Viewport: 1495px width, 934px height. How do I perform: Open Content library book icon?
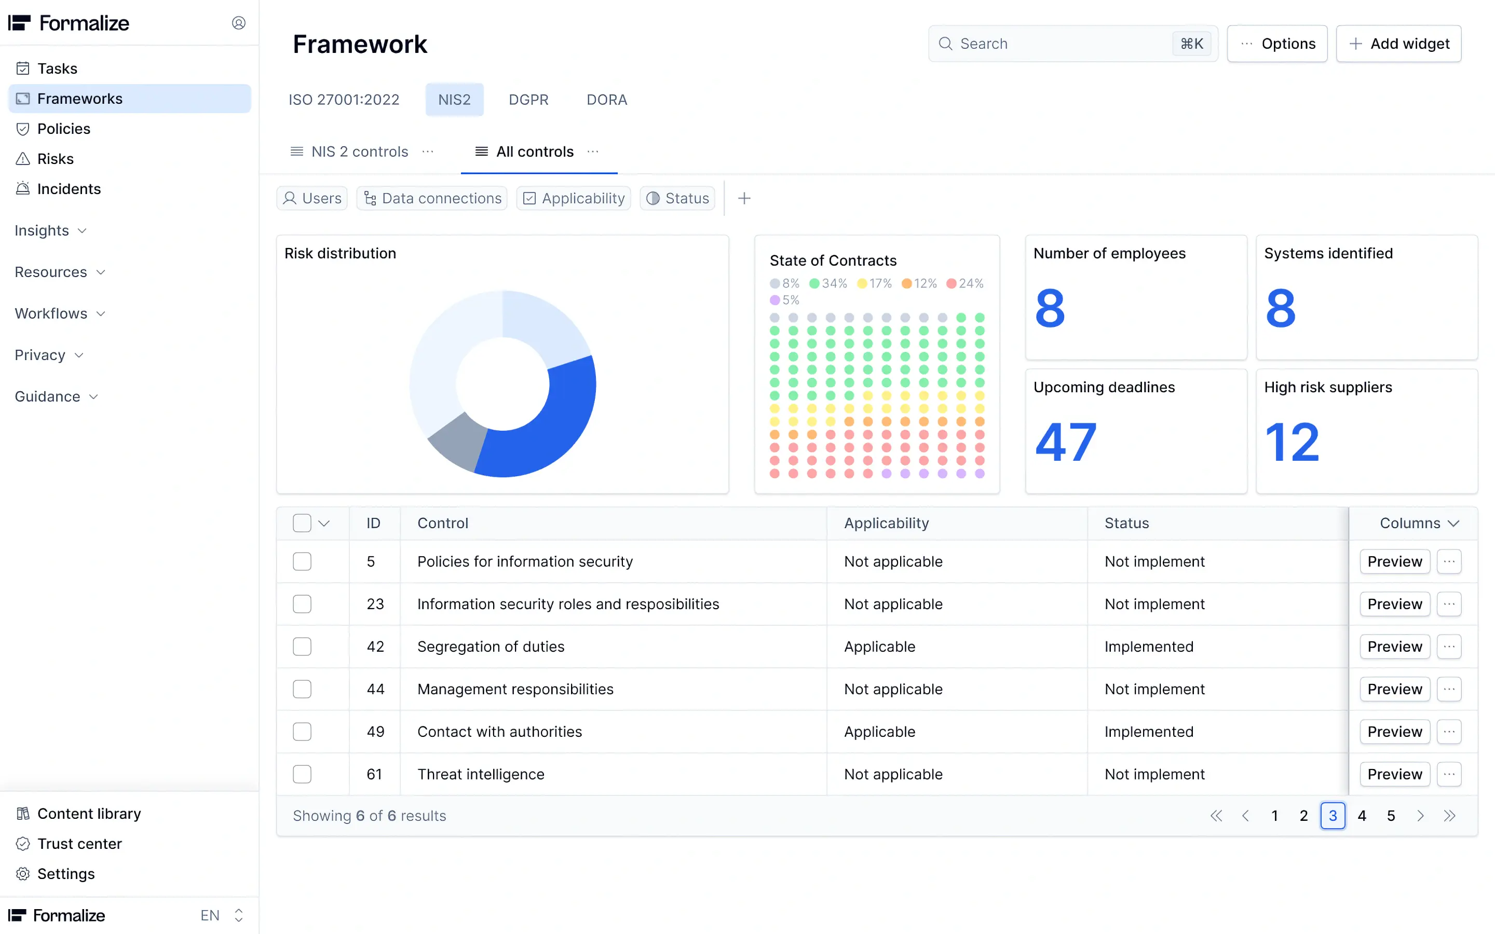pos(23,814)
